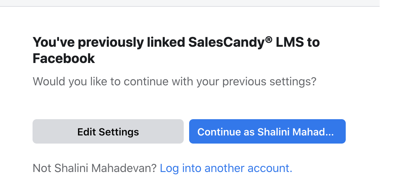The height and width of the screenshot is (193, 402).
Task: Click the 'You've previously linked' heading
Action: point(176,43)
